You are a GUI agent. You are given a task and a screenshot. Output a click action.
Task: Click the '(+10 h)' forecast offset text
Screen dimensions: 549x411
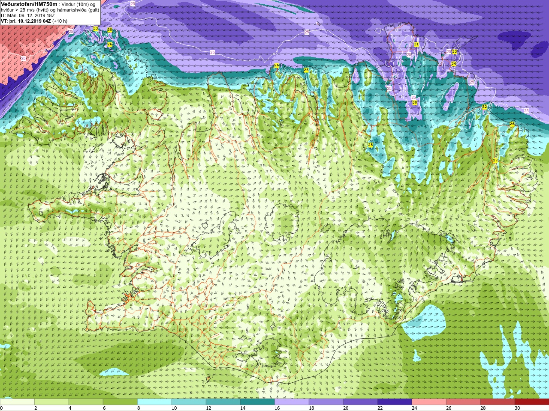60,21
